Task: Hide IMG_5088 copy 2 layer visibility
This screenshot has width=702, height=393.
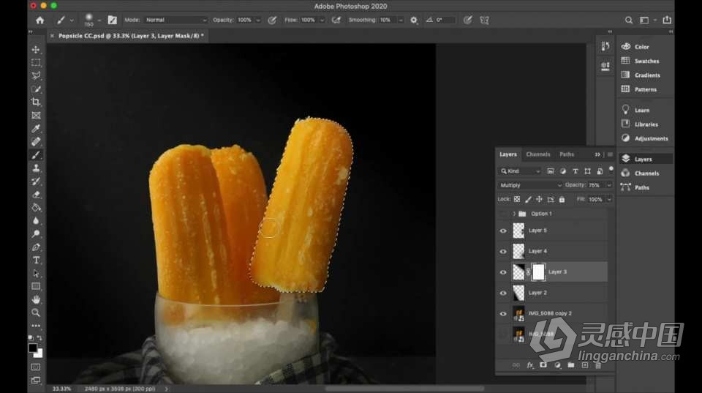Action: 503,314
